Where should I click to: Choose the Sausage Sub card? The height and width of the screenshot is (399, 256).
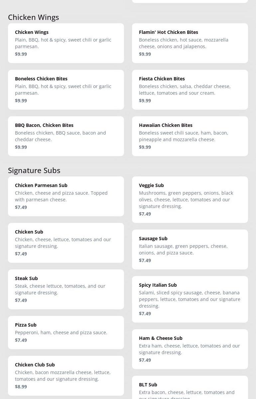[190, 249]
